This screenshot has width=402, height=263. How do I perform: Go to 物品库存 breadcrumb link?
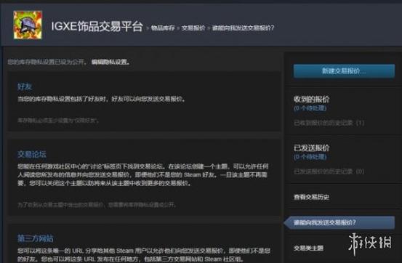(x=163, y=28)
